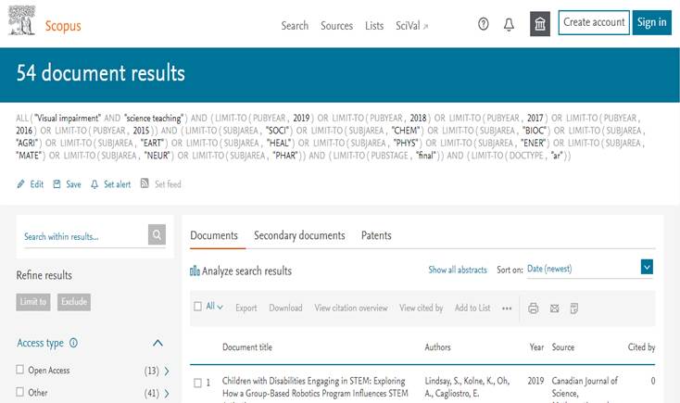Viewport: 680px width, 403px height.
Task: Print results using the printer icon
Action: pos(534,309)
